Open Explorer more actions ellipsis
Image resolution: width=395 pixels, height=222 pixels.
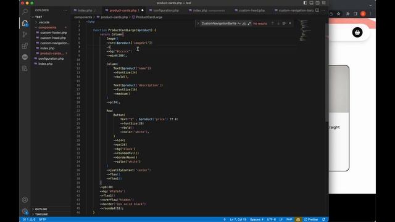(x=65, y=10)
